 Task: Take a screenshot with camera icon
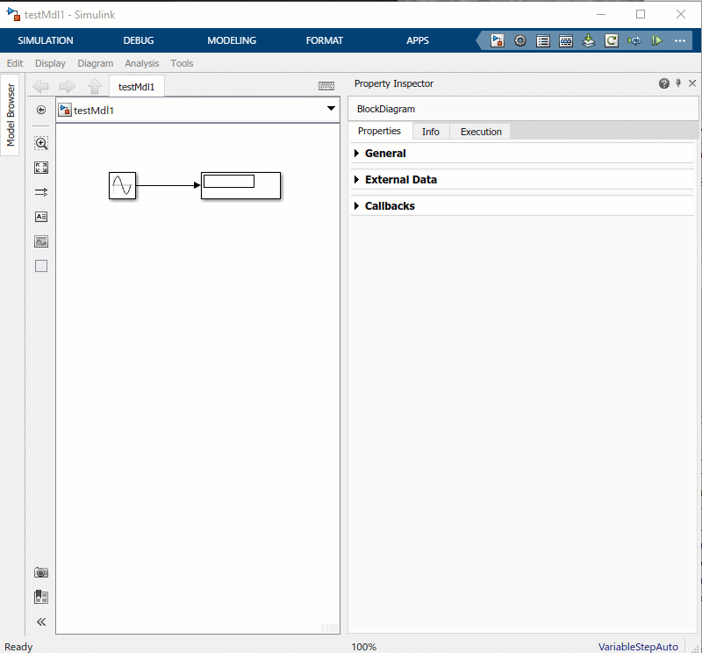[41, 572]
